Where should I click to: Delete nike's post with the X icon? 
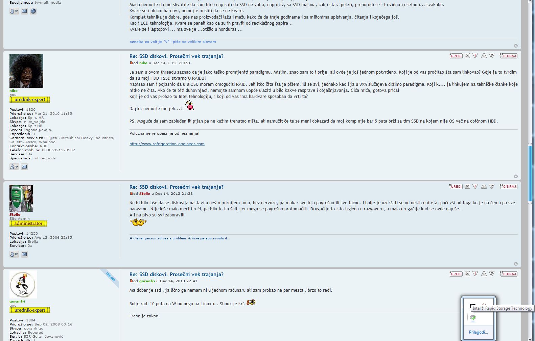[467, 56]
